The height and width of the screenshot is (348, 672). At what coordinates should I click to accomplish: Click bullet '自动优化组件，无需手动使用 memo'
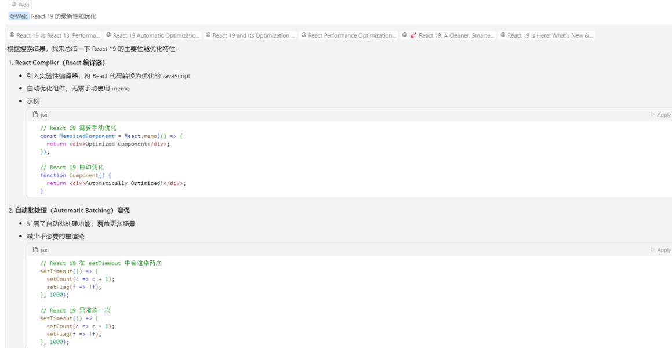pyautogui.click(x=78, y=89)
